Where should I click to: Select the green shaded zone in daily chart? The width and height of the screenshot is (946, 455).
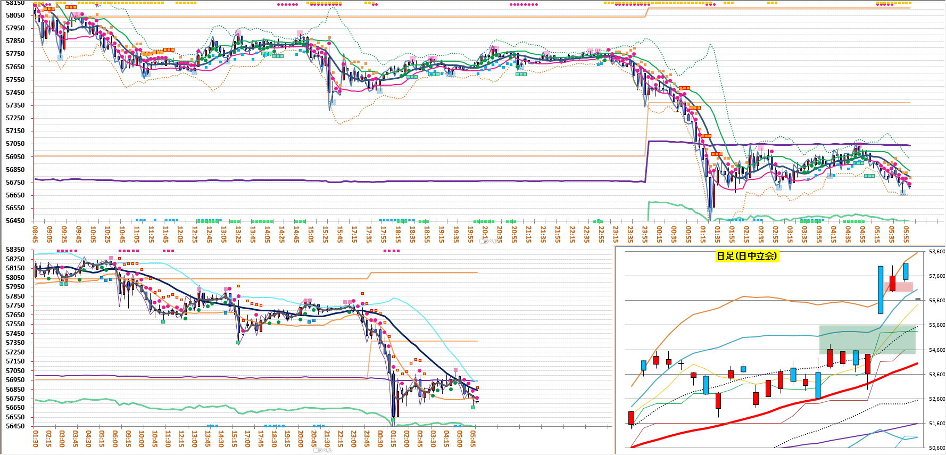[x=867, y=340]
